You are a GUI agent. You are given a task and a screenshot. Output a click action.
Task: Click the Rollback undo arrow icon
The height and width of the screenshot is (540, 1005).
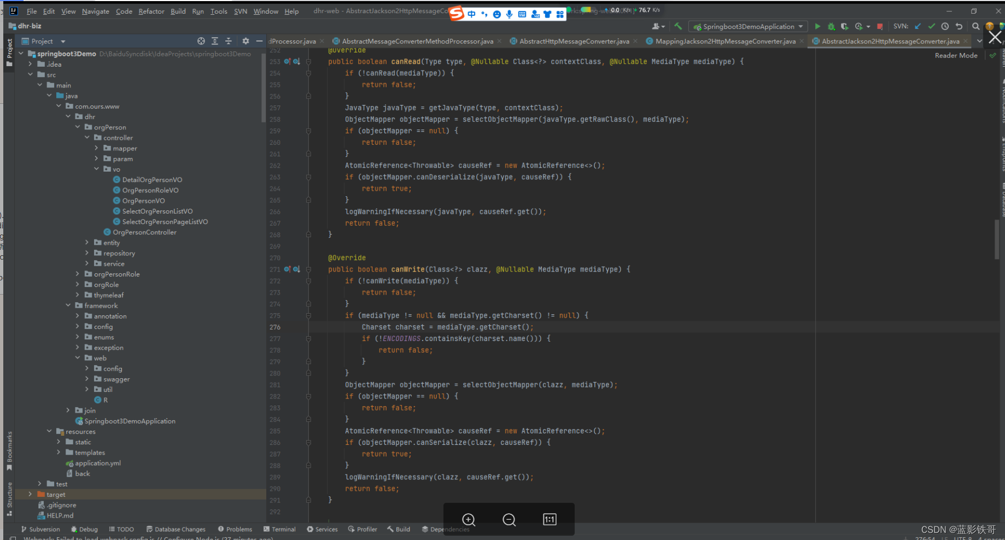coord(959,26)
